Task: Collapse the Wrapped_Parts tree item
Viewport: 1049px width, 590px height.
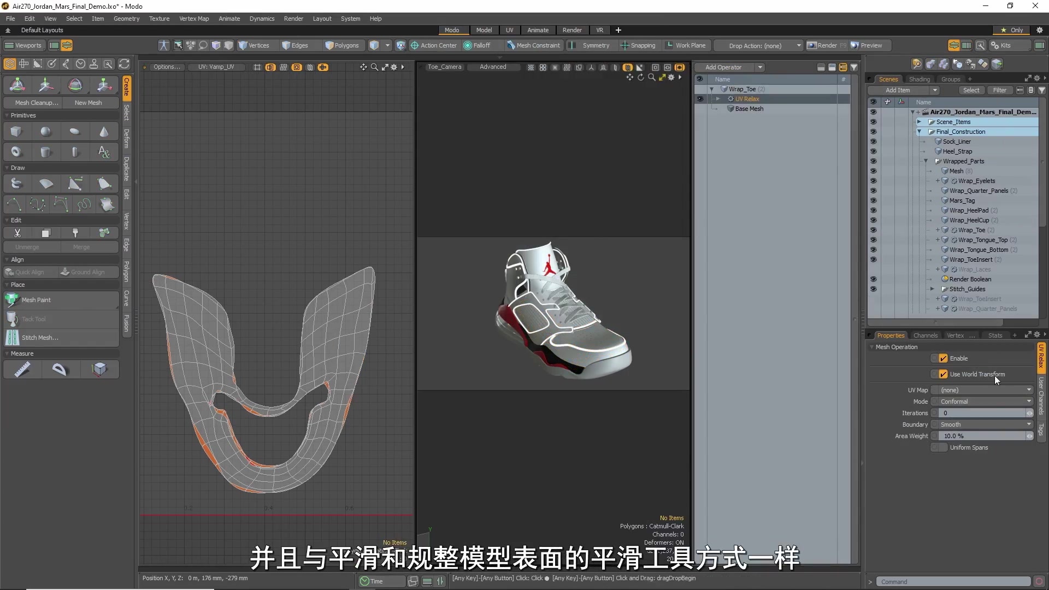Action: [x=927, y=161]
